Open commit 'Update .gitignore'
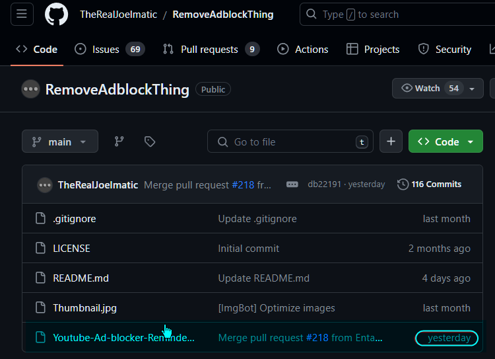Screen dimensions: 495x359 tap(257, 219)
